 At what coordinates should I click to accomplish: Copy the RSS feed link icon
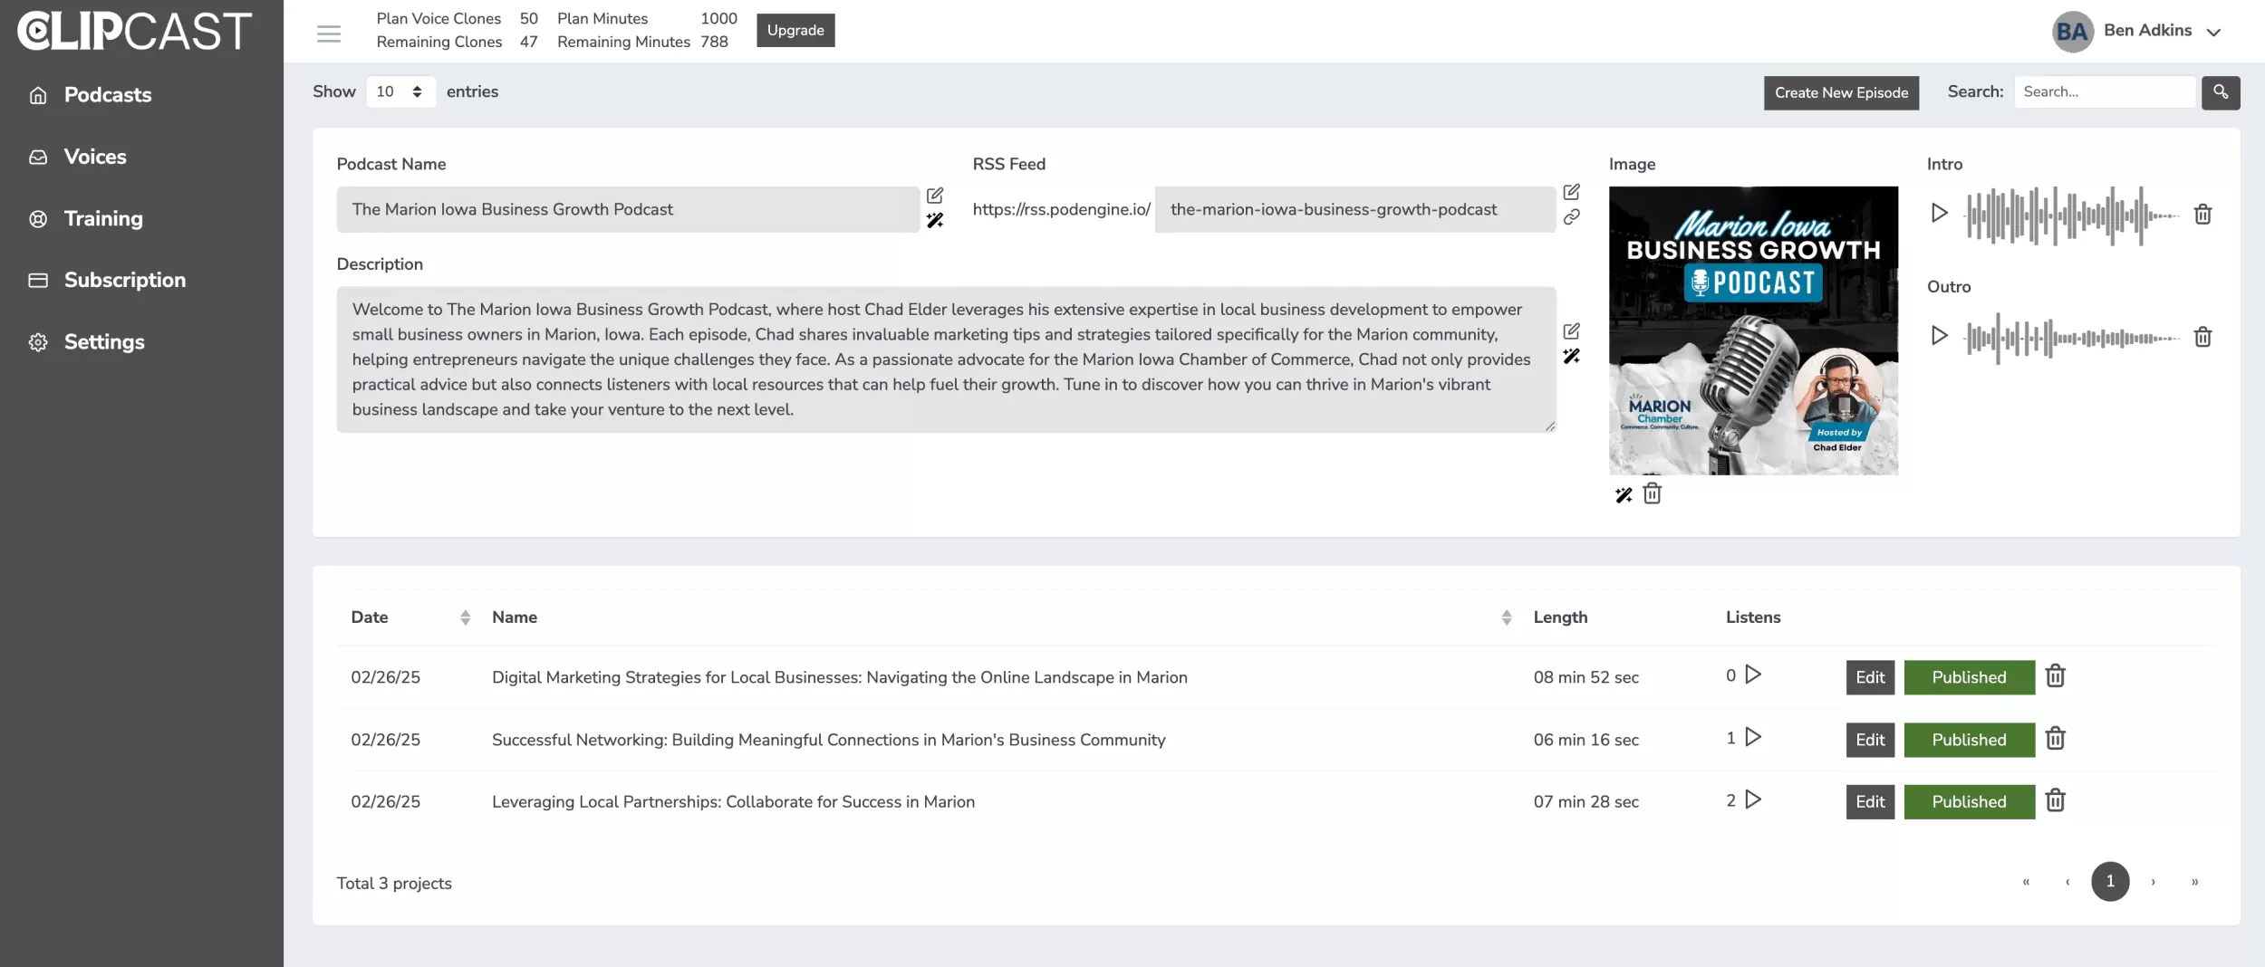tap(1571, 217)
